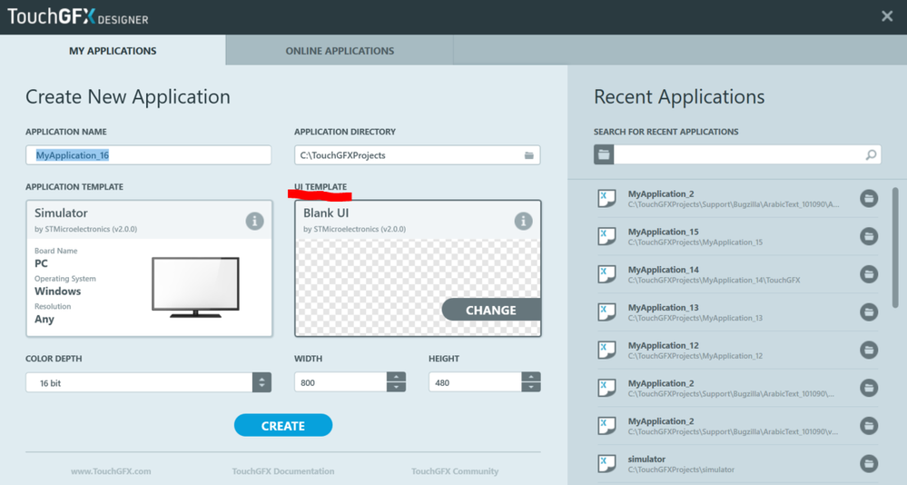
Task: Select the Simulator application template card
Action: pyautogui.click(x=149, y=269)
